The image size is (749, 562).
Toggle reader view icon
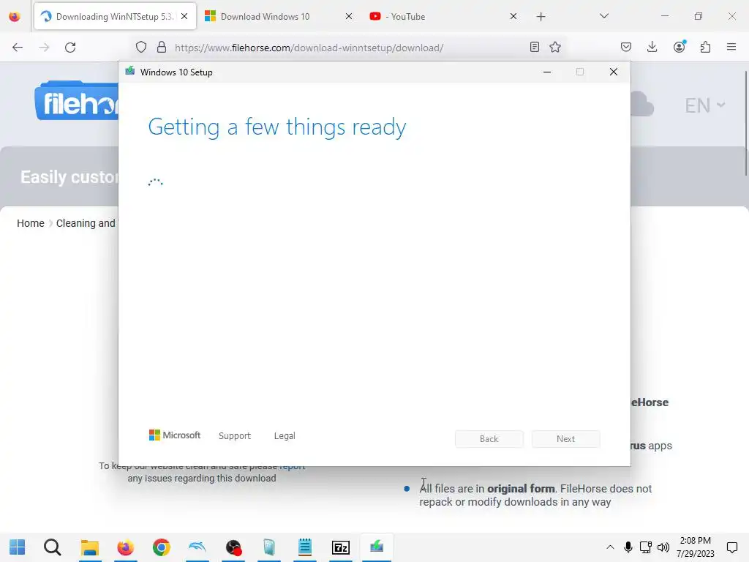pos(535,47)
